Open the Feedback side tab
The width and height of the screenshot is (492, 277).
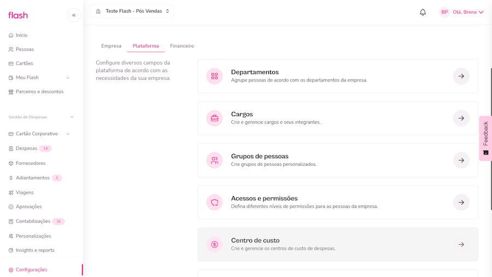(x=485, y=138)
